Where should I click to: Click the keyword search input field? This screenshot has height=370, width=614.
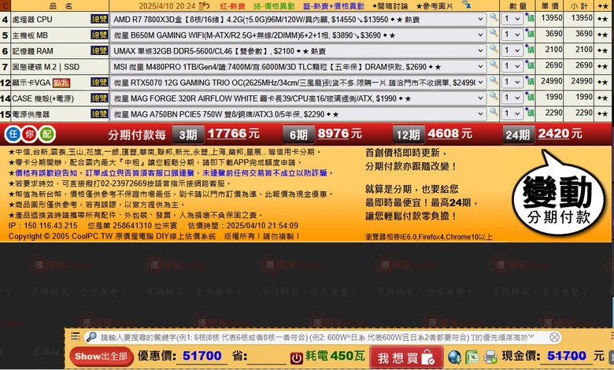[323, 337]
